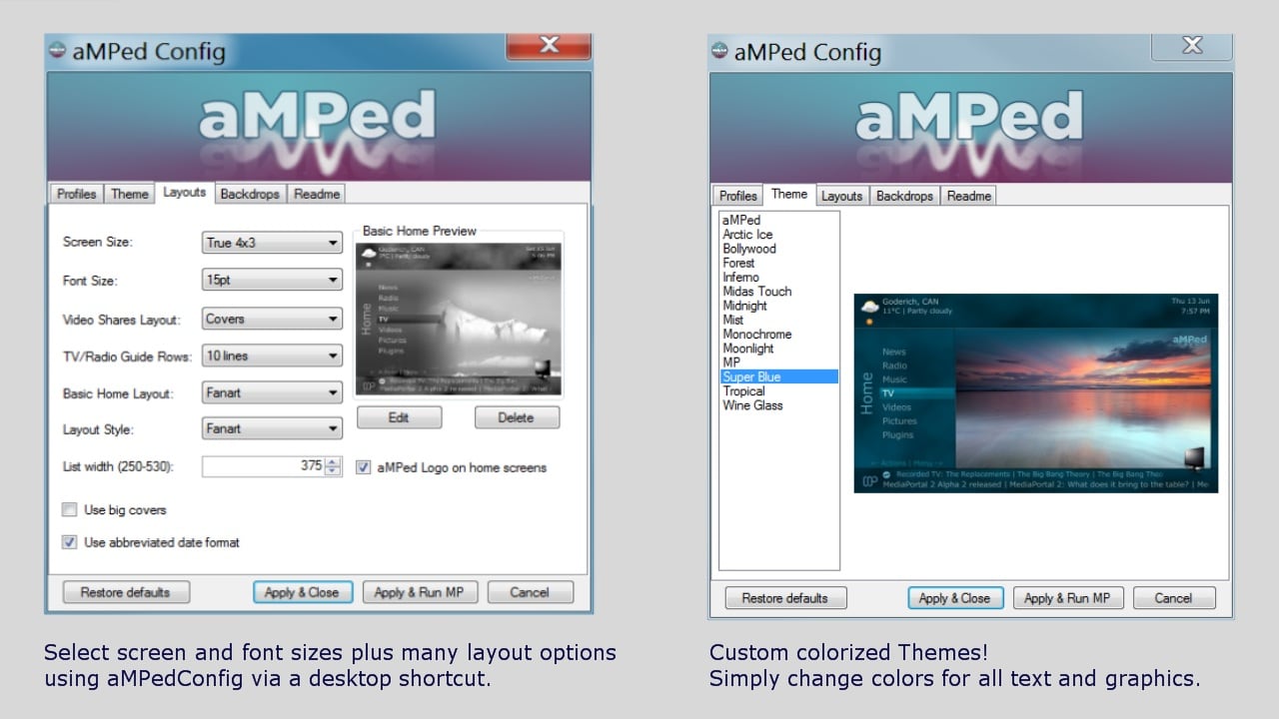Click the Super Blue theme preview image
The height and width of the screenshot is (719, 1279).
pos(1035,392)
